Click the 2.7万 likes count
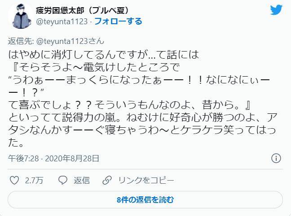Screen dimensions: 291x216 click(34, 180)
